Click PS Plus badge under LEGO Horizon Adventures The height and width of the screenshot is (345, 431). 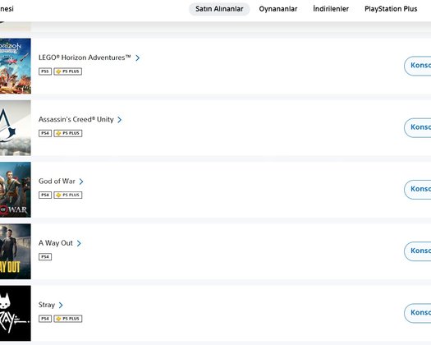tap(68, 71)
